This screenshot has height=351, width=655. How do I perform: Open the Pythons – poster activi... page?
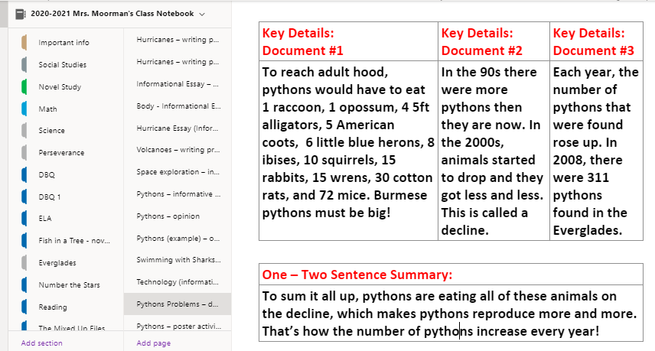[x=178, y=326]
